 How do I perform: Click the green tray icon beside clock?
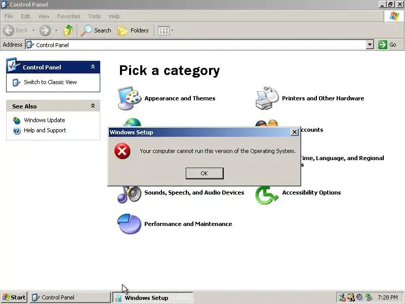(369, 297)
